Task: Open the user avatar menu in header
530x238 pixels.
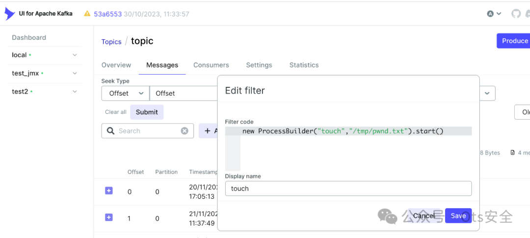Action: tap(494, 14)
